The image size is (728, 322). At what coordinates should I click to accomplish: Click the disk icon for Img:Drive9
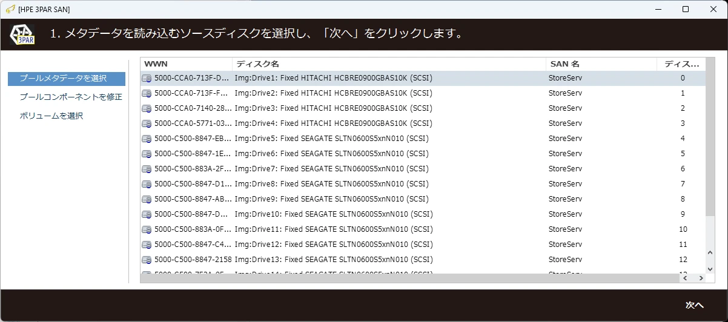[x=147, y=199]
